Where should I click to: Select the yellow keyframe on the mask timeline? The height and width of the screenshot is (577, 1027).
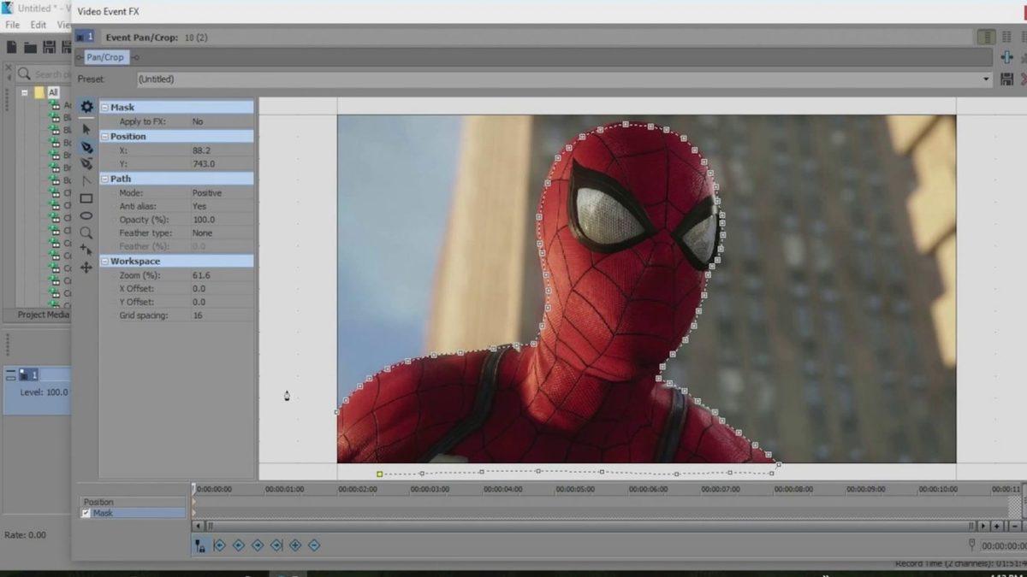(x=380, y=472)
